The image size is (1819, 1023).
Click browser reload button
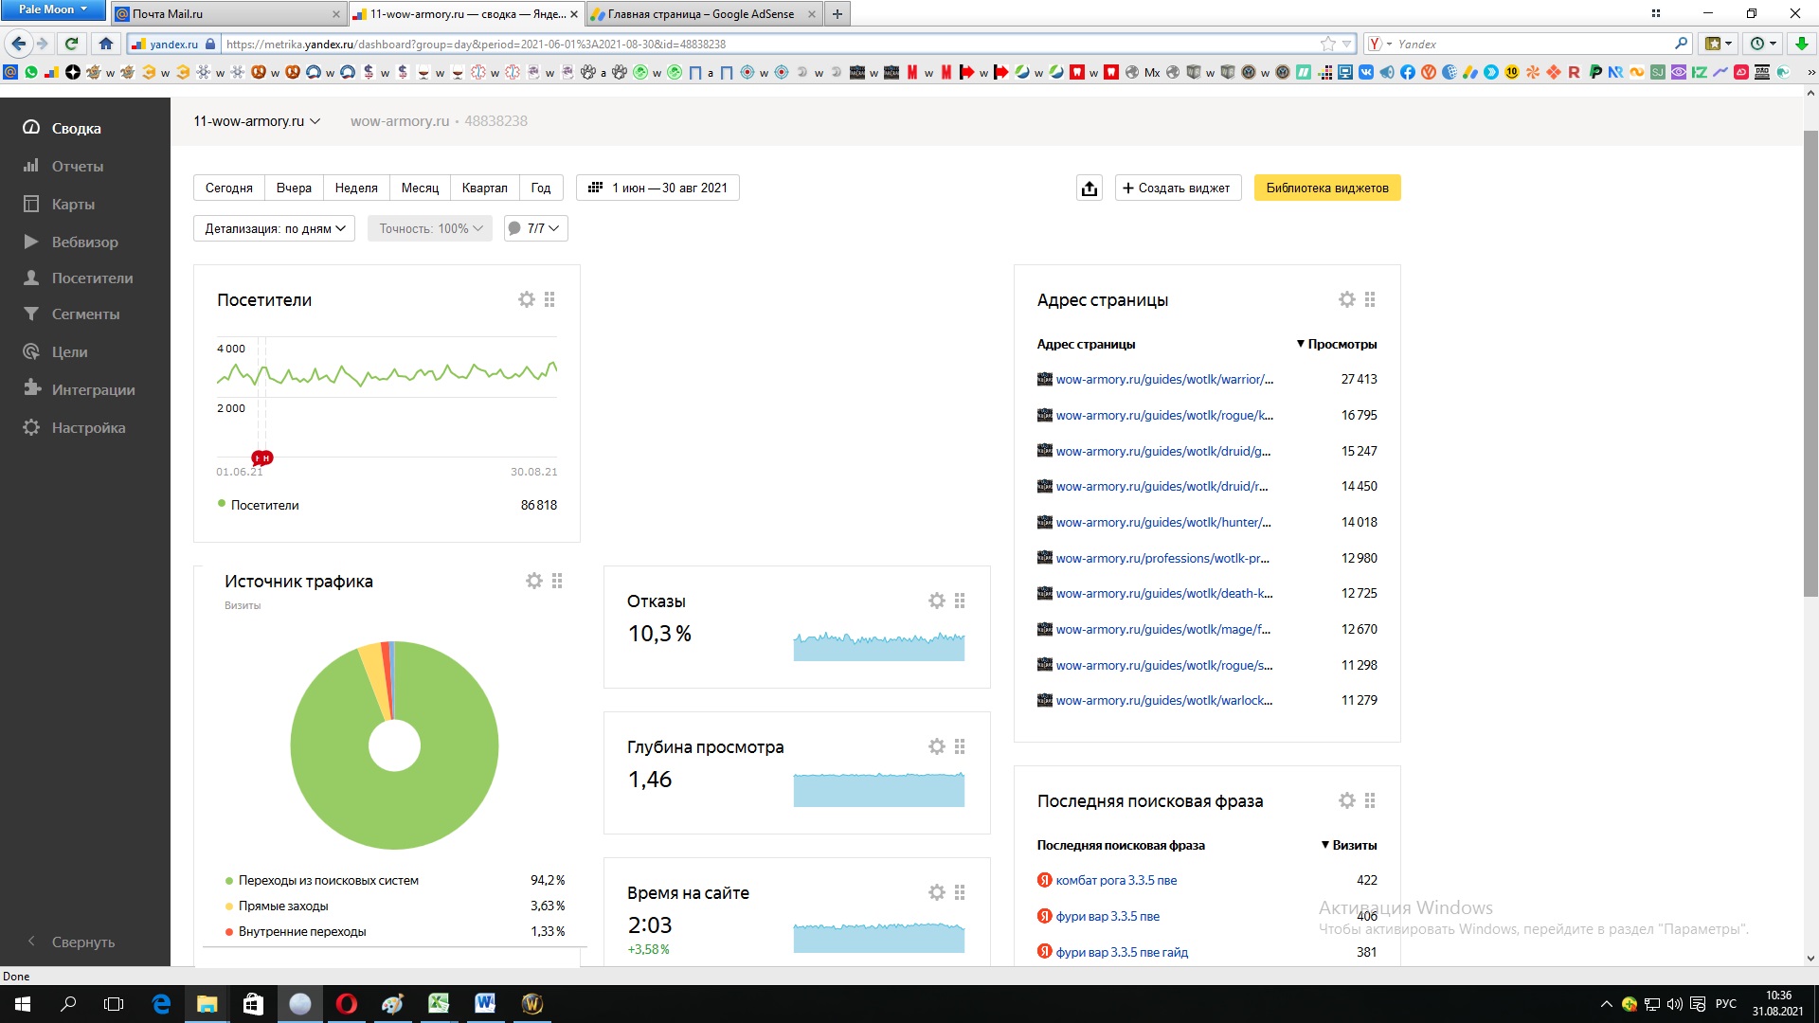click(x=71, y=44)
